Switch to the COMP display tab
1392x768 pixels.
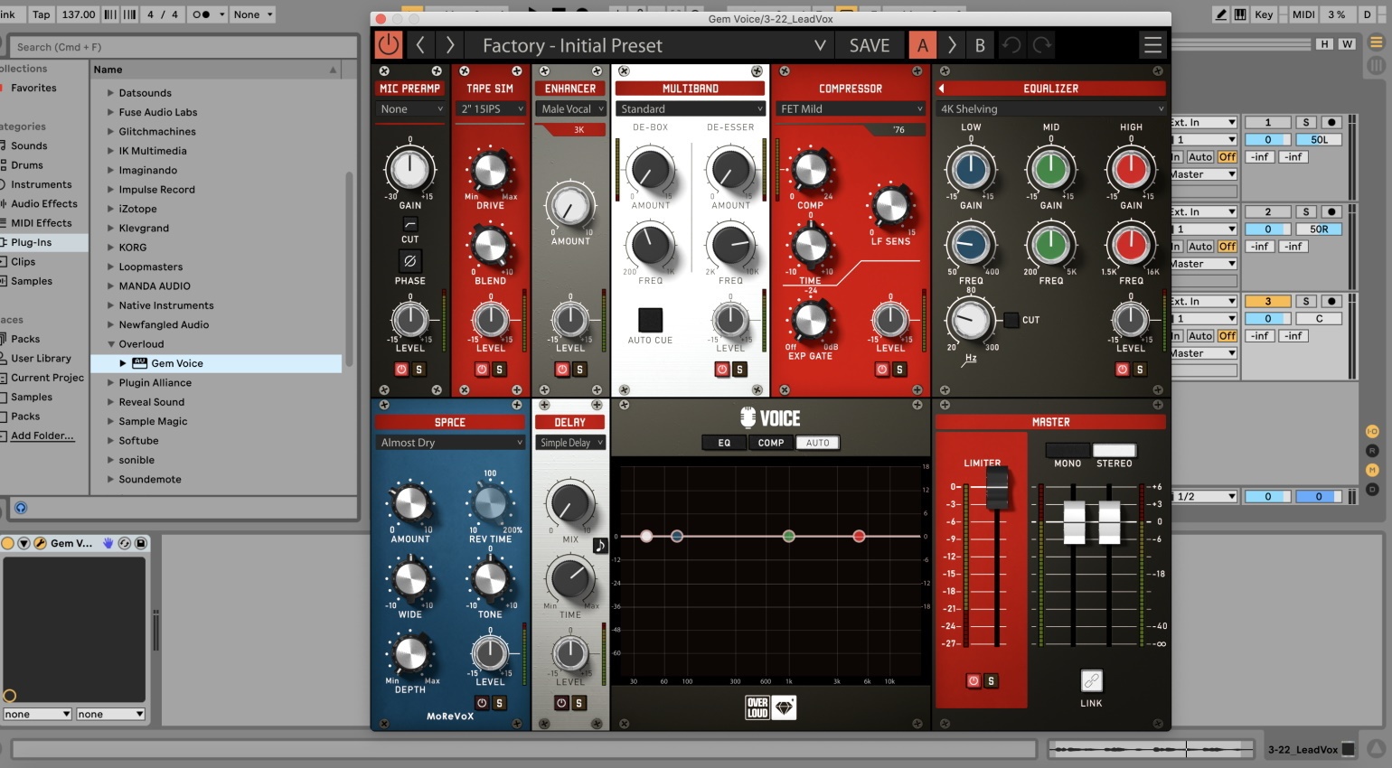pyautogui.click(x=771, y=443)
